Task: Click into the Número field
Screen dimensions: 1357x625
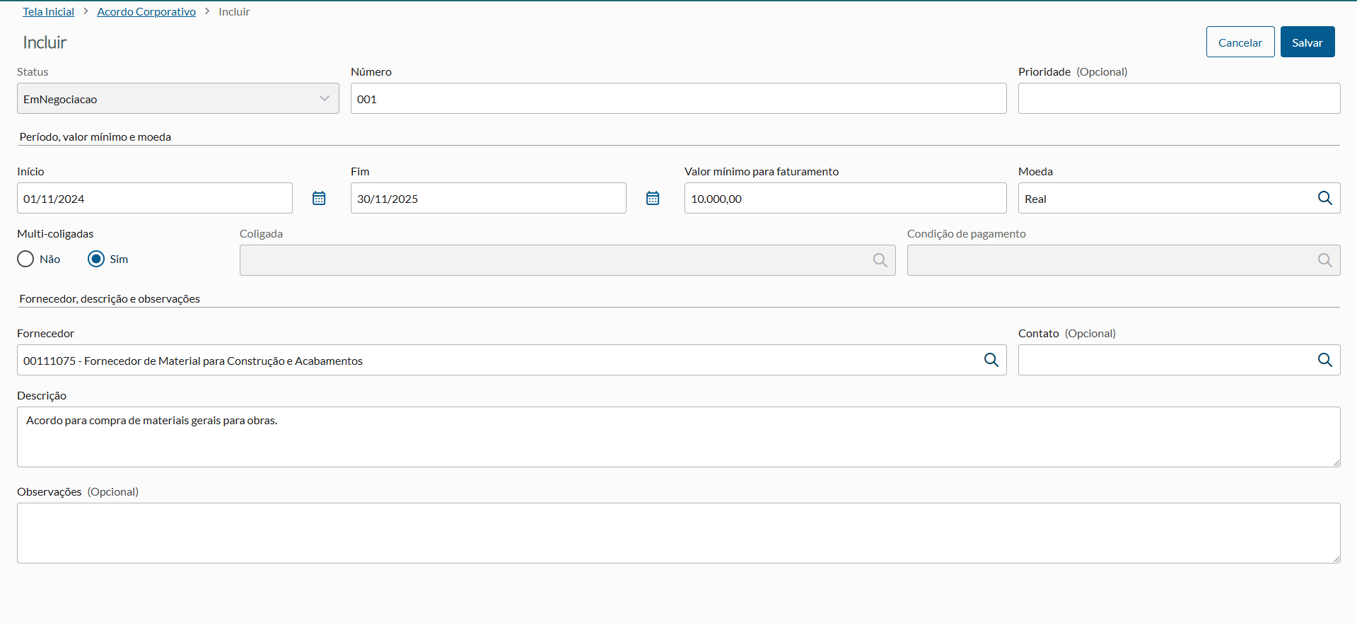Action: pos(678,99)
